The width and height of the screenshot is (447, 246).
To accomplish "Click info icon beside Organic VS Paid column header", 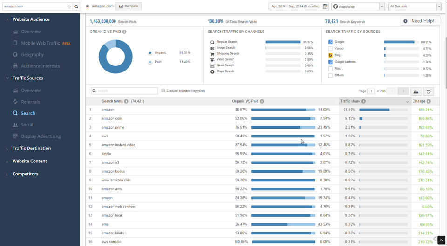I will point(262,101).
